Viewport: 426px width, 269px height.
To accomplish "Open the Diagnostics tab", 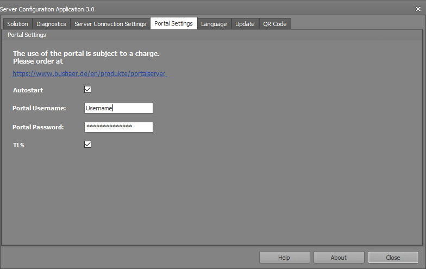I will pyautogui.click(x=51, y=24).
